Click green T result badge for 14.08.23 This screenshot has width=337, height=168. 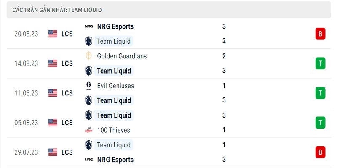tap(320, 63)
